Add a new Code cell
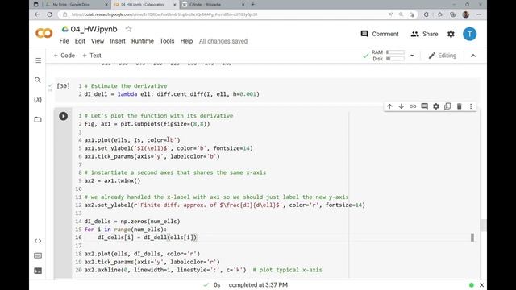516x290 pixels. tap(64, 56)
